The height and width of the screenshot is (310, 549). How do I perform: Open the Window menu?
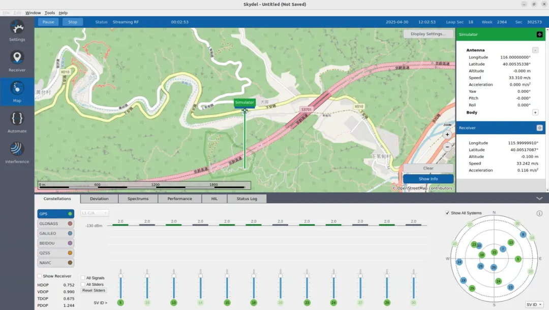[x=33, y=13]
